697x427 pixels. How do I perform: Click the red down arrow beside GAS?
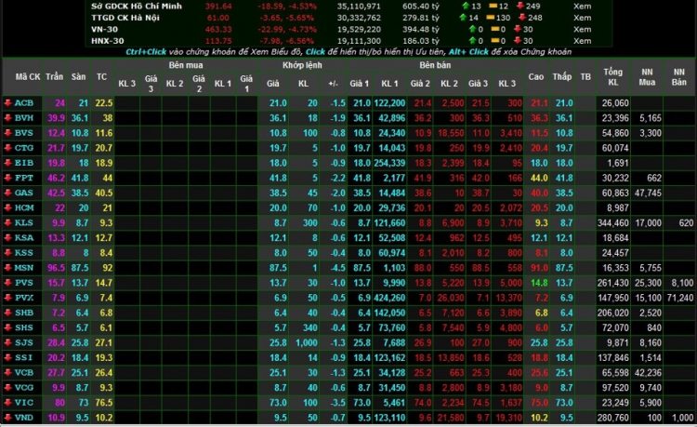8,193
